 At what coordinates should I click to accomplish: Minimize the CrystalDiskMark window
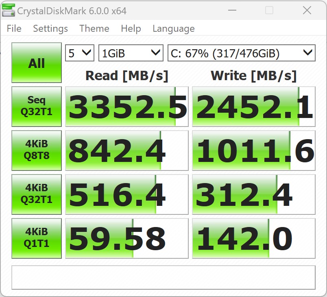tap(232, 10)
